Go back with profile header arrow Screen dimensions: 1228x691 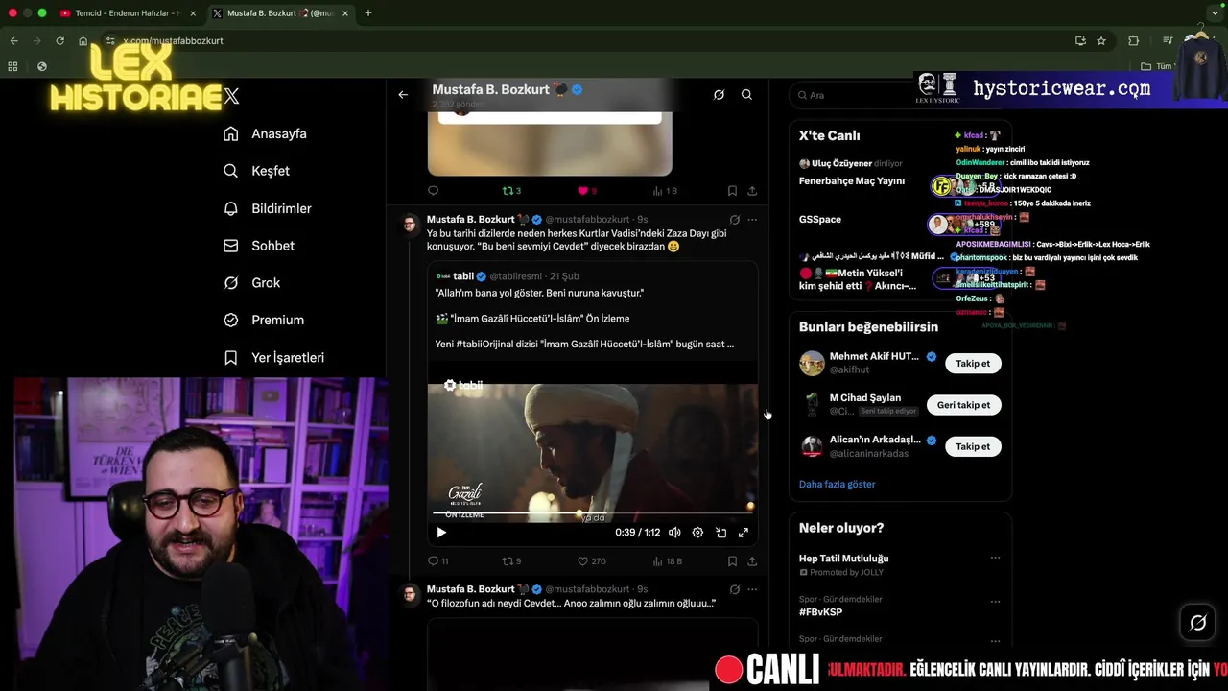coord(403,94)
